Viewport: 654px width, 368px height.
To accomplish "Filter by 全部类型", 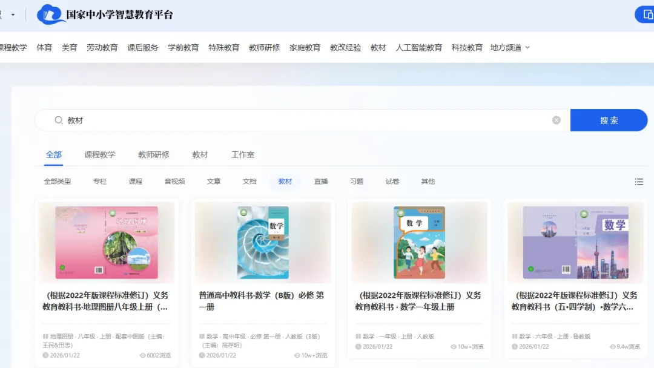I will click(57, 182).
